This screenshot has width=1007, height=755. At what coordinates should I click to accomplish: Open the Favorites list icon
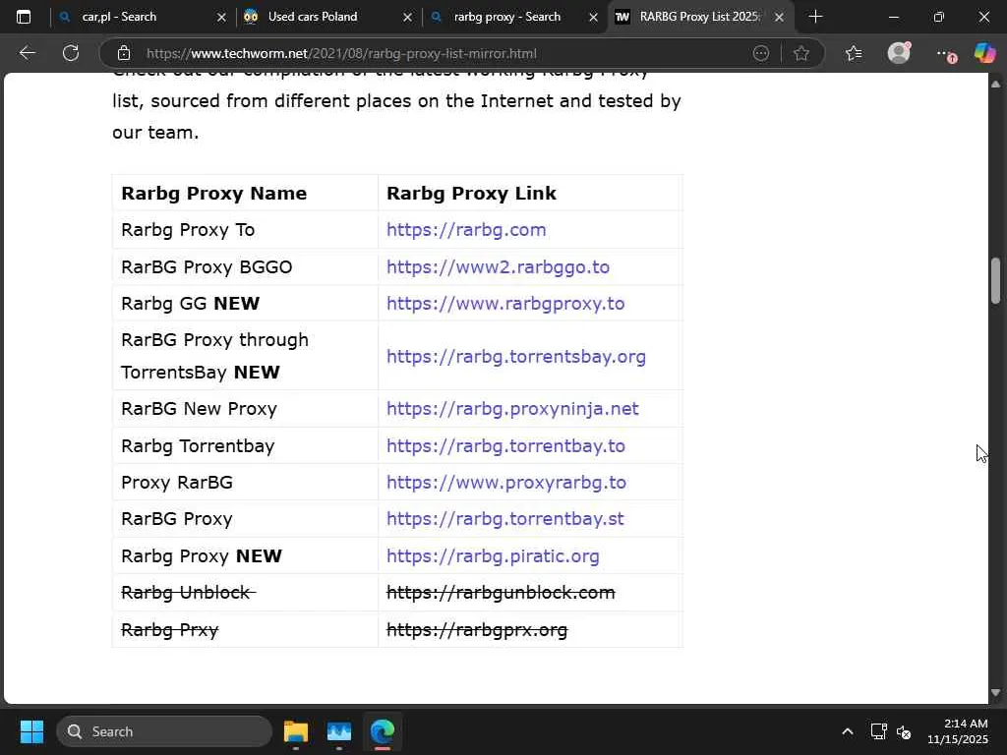tap(854, 53)
